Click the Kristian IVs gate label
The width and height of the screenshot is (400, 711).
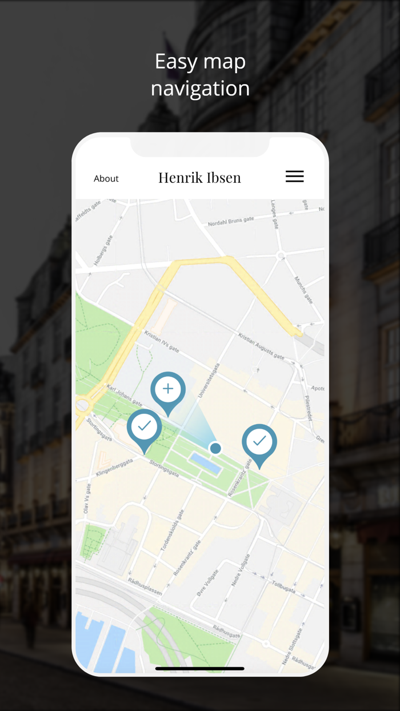162,342
